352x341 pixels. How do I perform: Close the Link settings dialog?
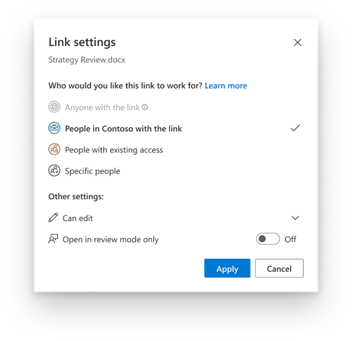[x=297, y=42]
